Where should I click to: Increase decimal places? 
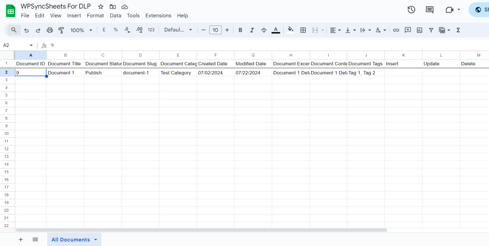pyautogui.click(x=139, y=30)
